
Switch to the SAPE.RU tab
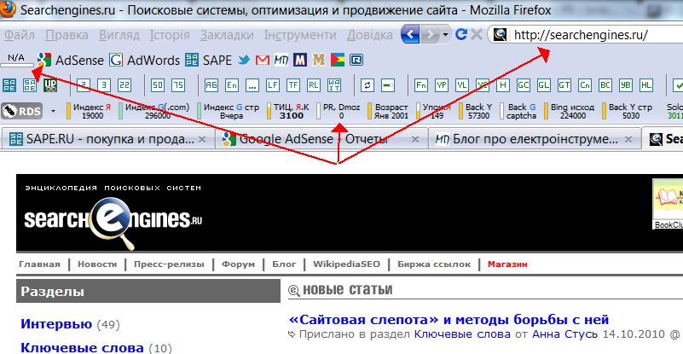107,139
